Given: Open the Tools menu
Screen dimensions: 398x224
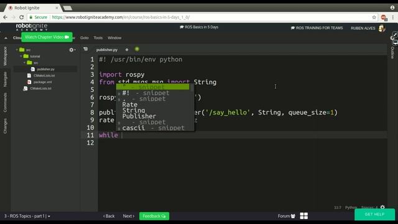Looking at the screenshot, I should (98, 38).
